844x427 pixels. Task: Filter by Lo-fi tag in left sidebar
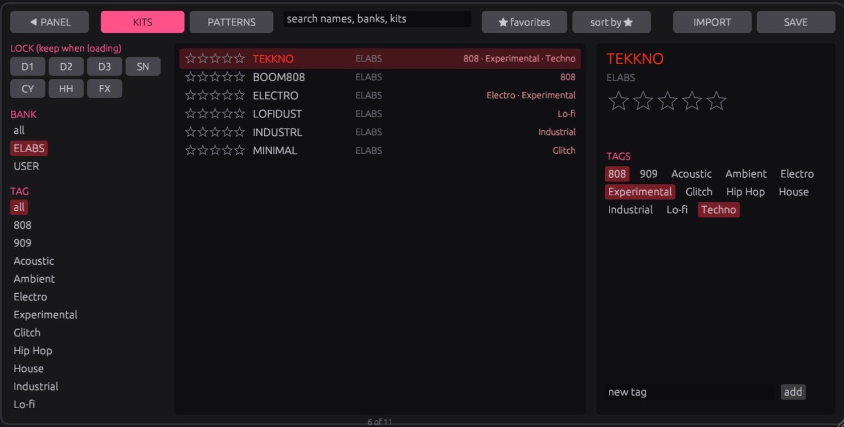pyautogui.click(x=24, y=404)
